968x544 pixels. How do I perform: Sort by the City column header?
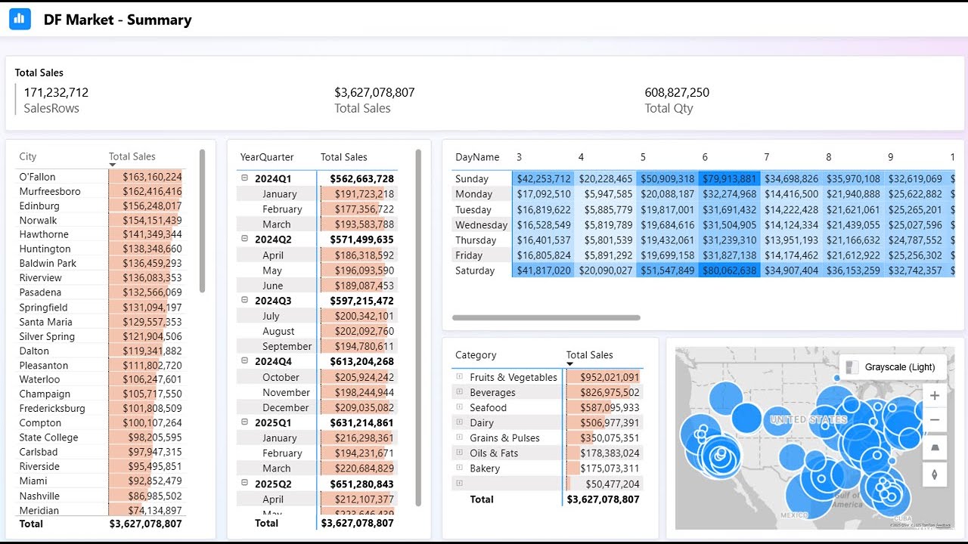coord(28,156)
